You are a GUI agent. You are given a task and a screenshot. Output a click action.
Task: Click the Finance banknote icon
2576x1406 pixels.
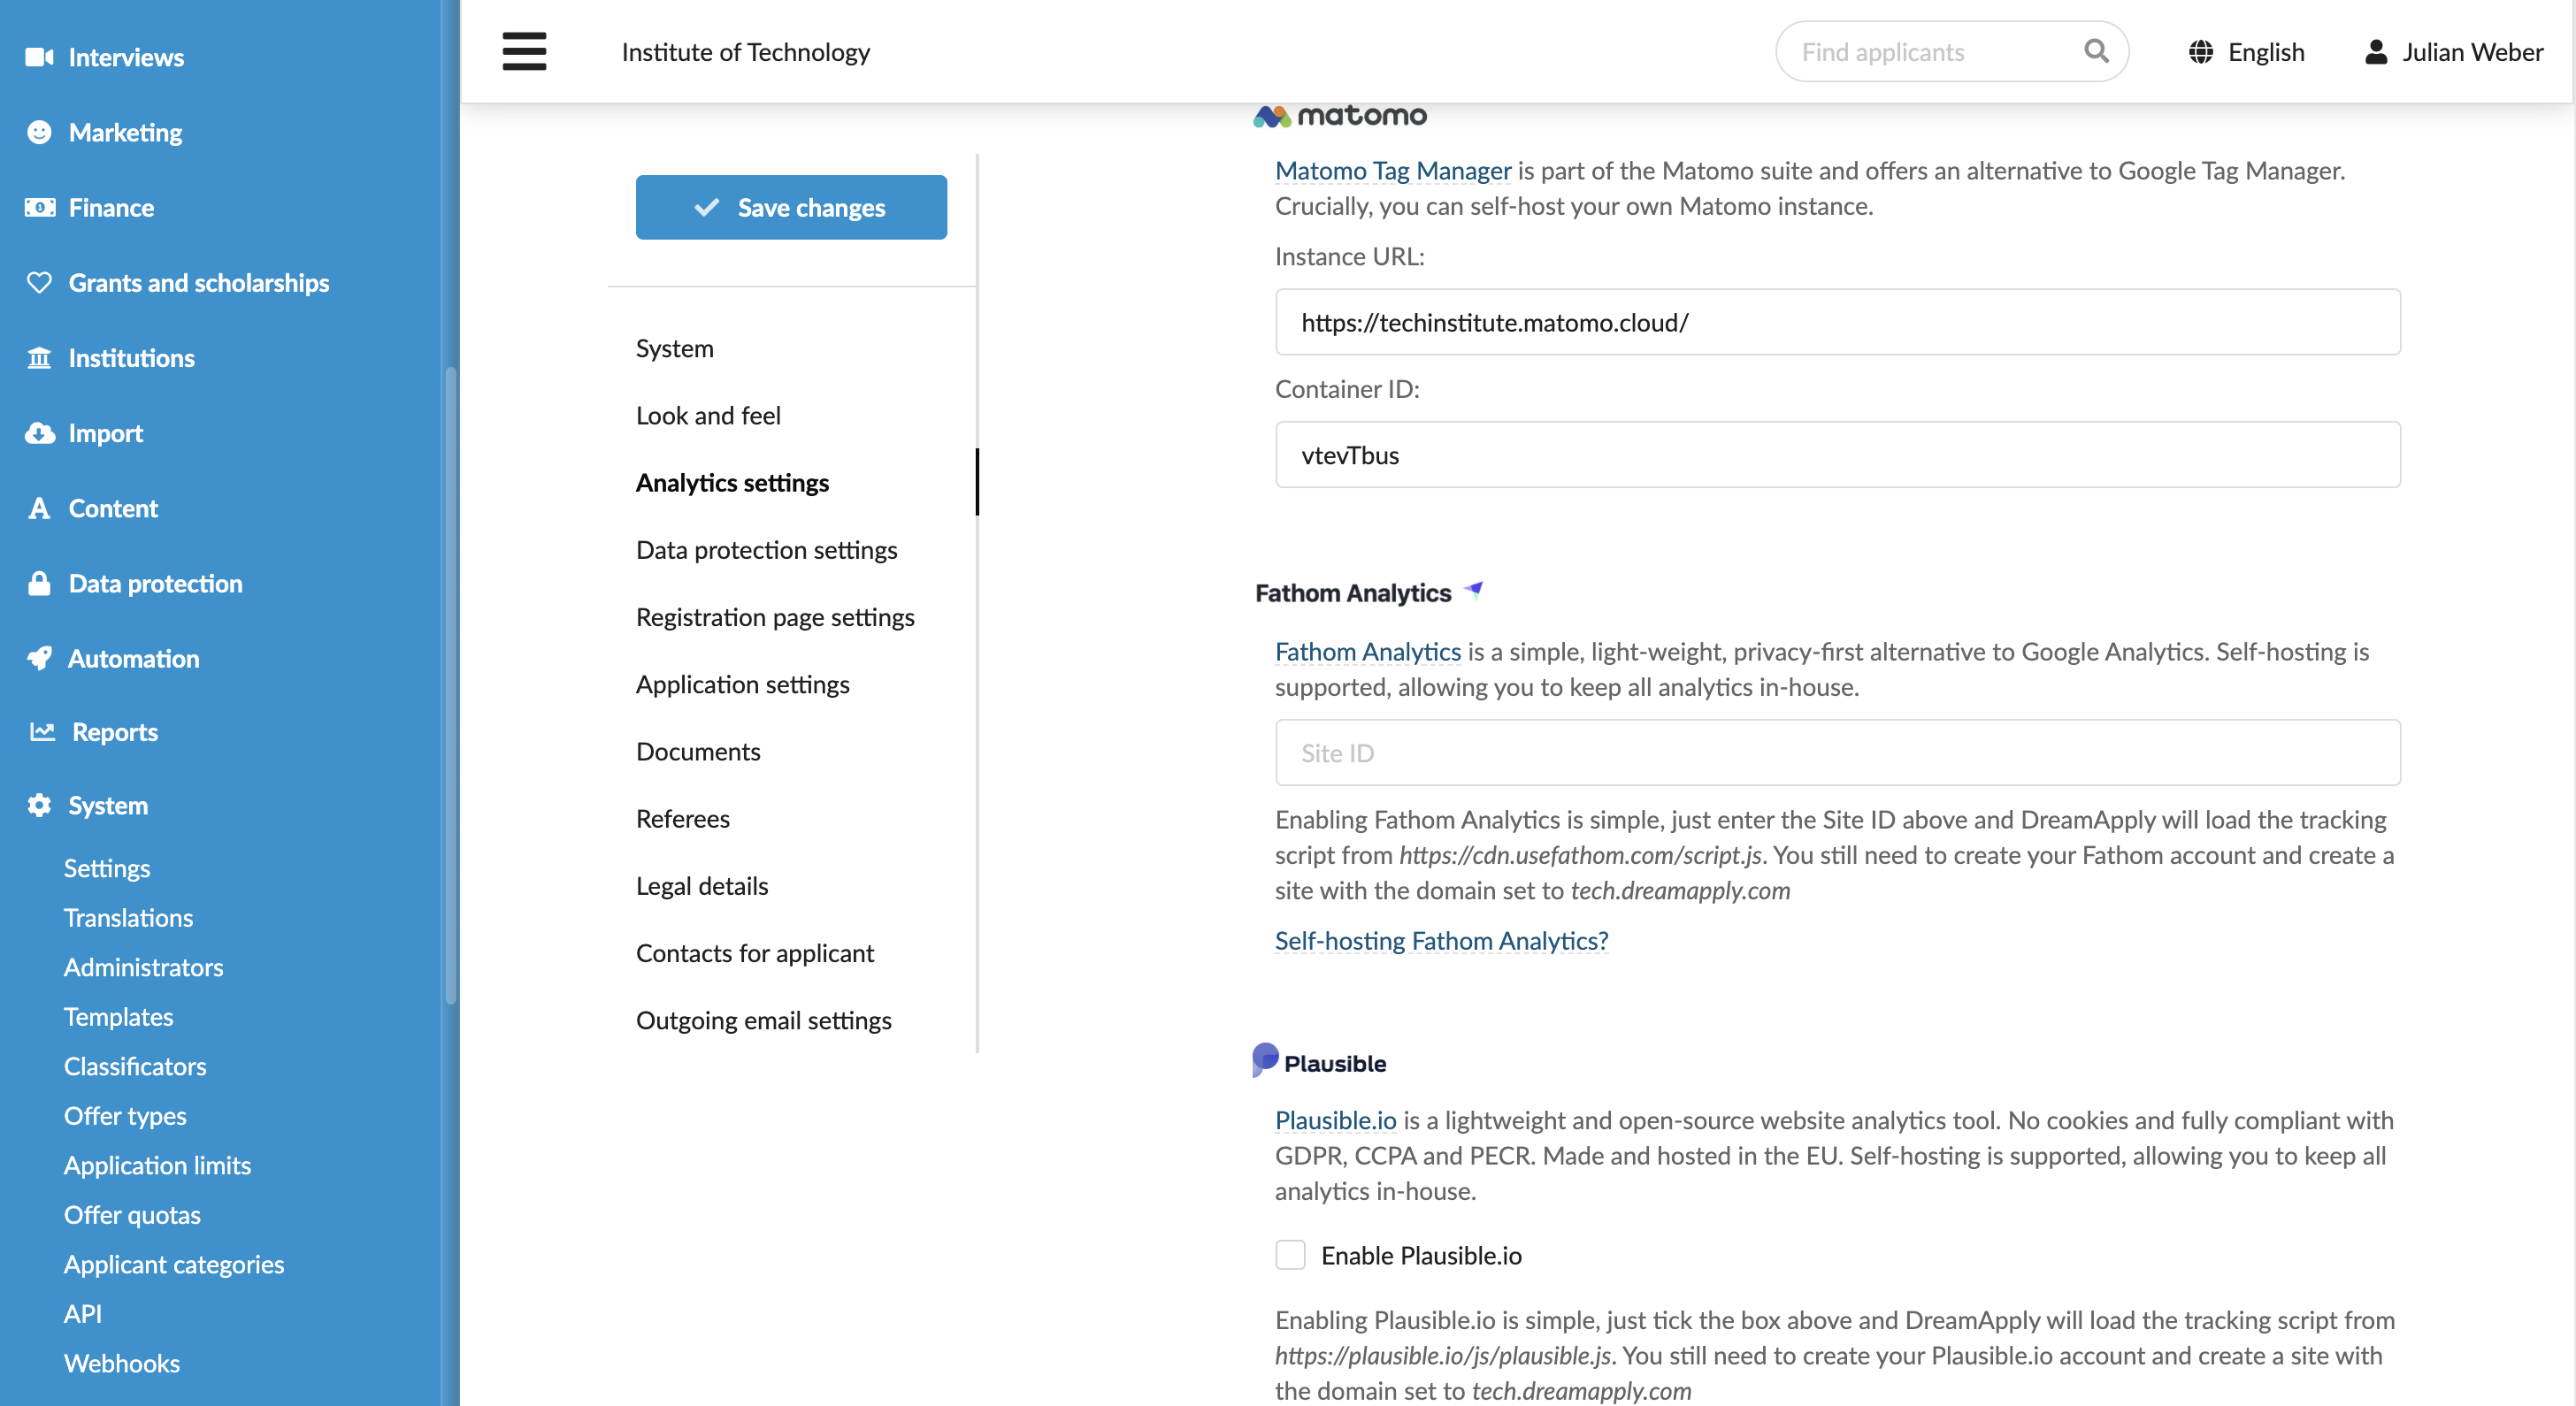[39, 207]
